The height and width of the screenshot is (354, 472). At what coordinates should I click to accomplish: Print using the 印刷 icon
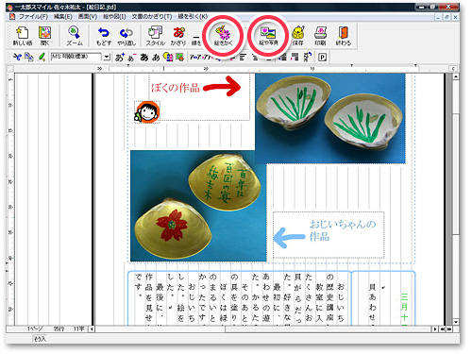click(320, 36)
